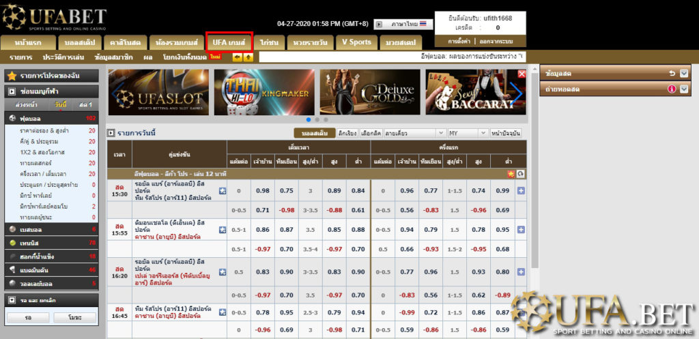Image resolution: width=699 pixels, height=339 pixels.
Task: Refresh league with circular arrow icon
Action: click(x=520, y=174)
